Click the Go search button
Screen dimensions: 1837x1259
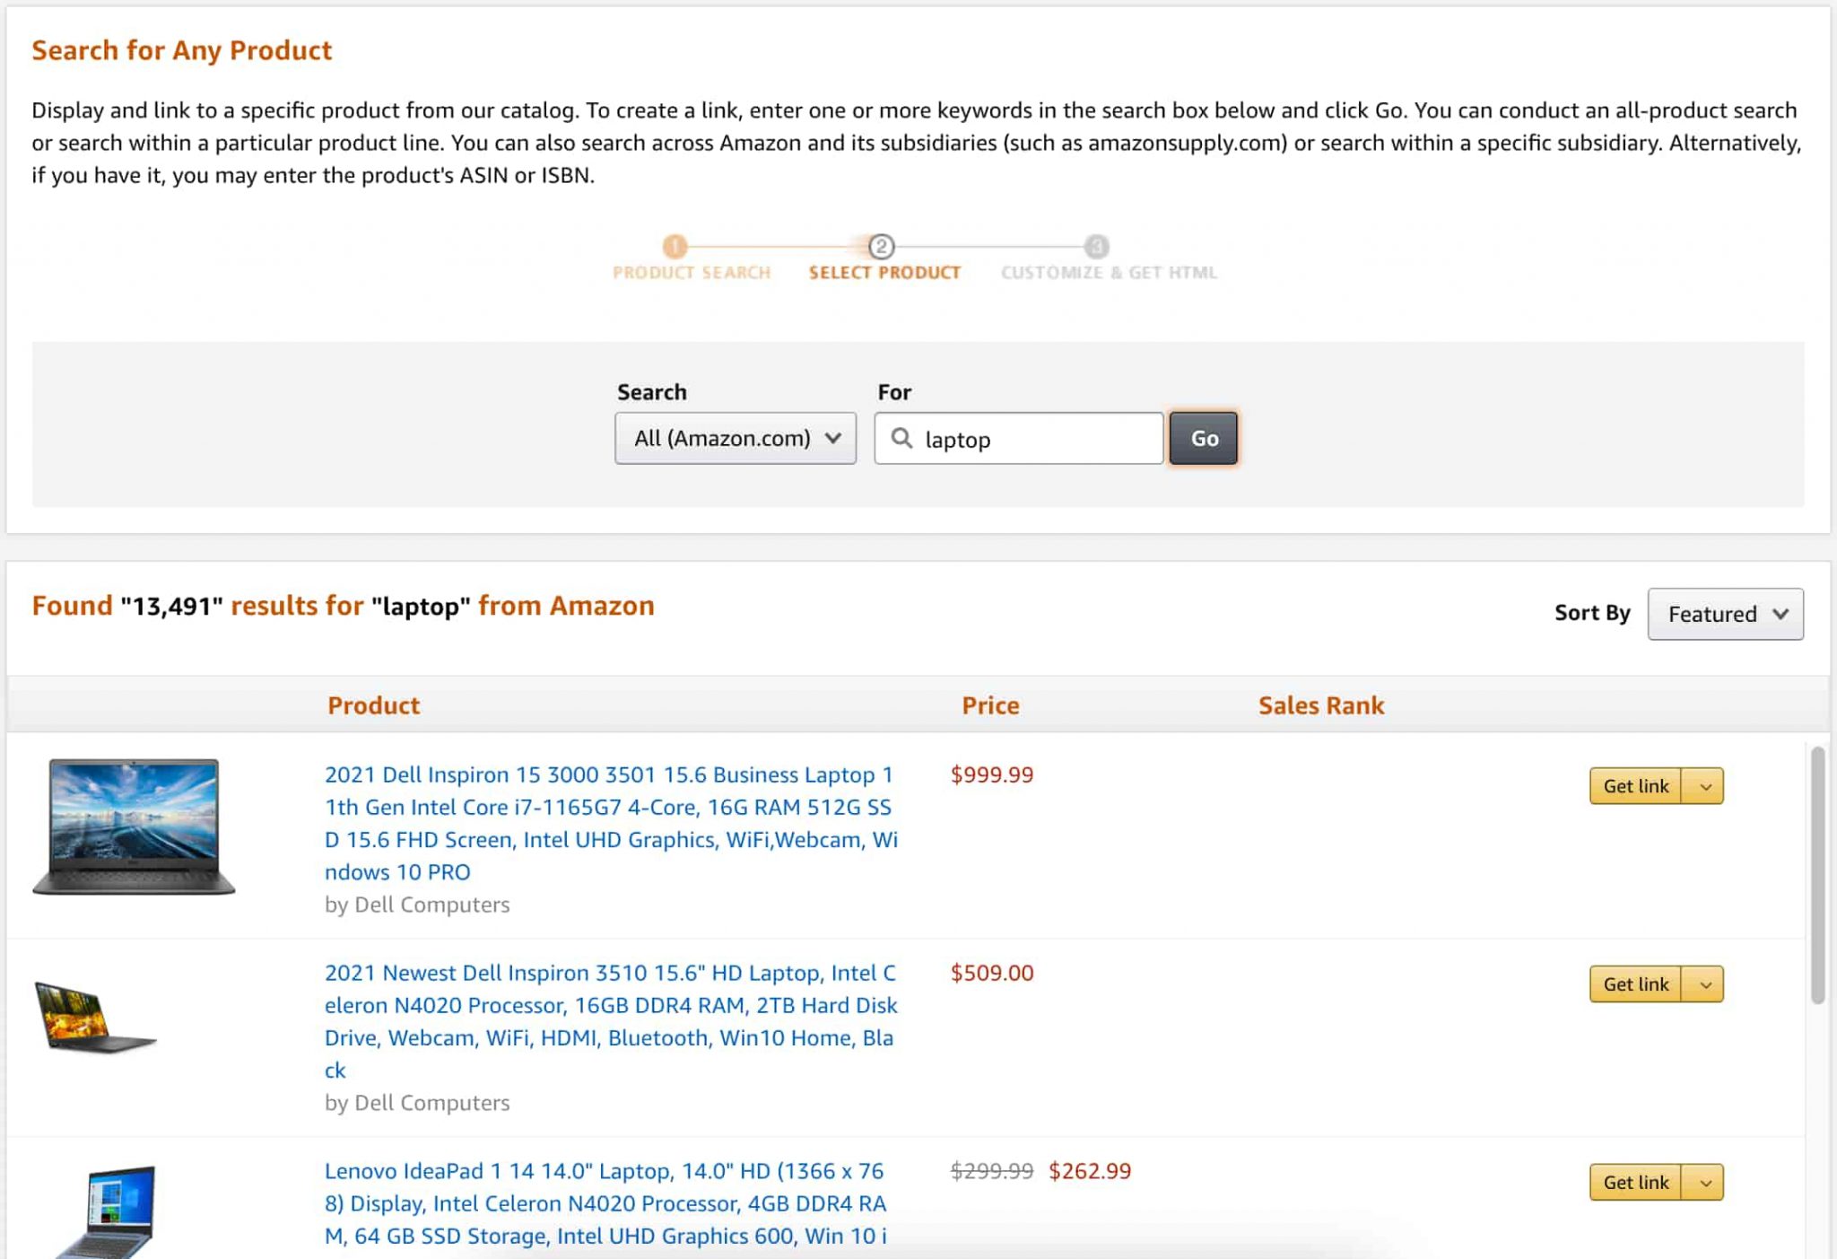pyautogui.click(x=1204, y=438)
